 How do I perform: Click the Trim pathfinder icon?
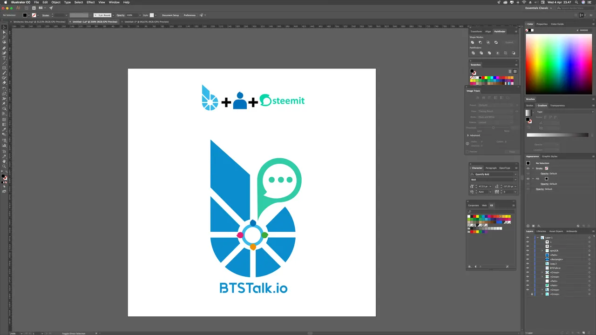pyautogui.click(x=481, y=53)
